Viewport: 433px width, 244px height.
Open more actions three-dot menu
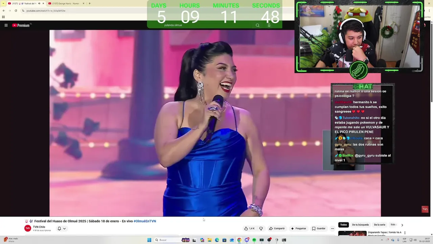click(333, 228)
